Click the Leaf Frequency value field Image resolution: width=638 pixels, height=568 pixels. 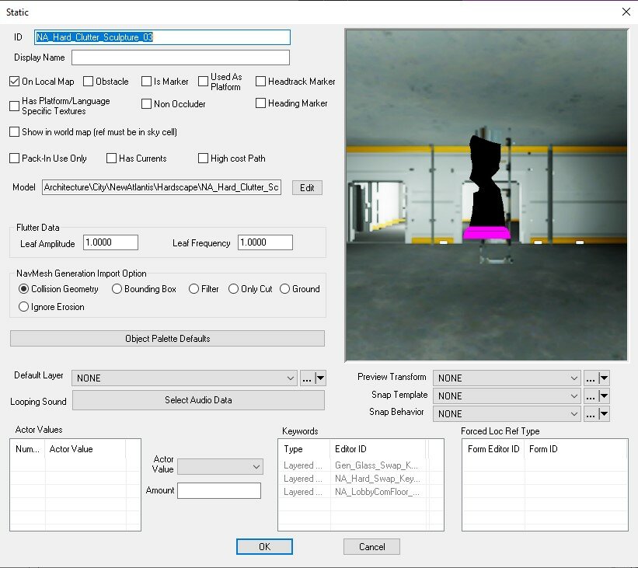[265, 242]
